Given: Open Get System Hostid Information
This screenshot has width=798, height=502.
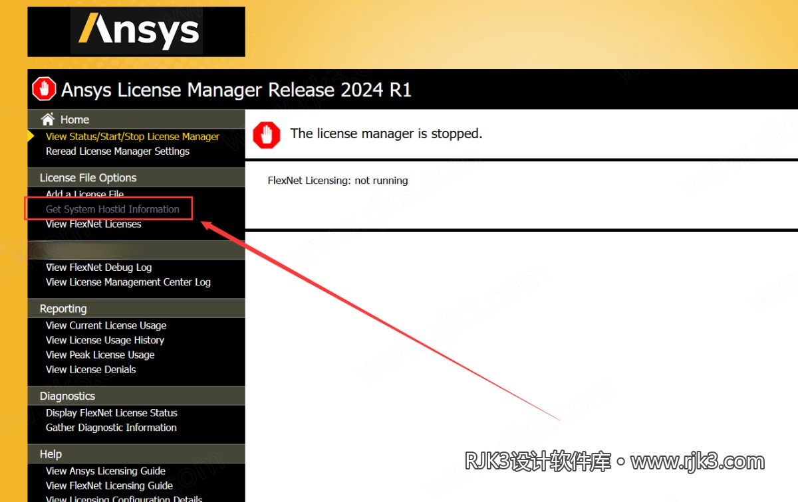Looking at the screenshot, I should (x=112, y=209).
